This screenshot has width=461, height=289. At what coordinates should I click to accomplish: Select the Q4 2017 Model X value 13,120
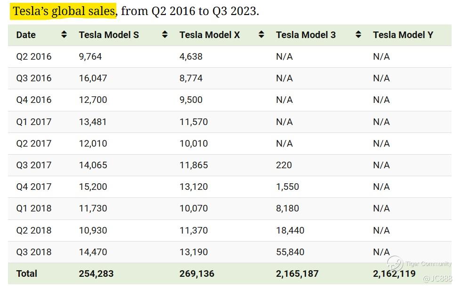tap(194, 187)
